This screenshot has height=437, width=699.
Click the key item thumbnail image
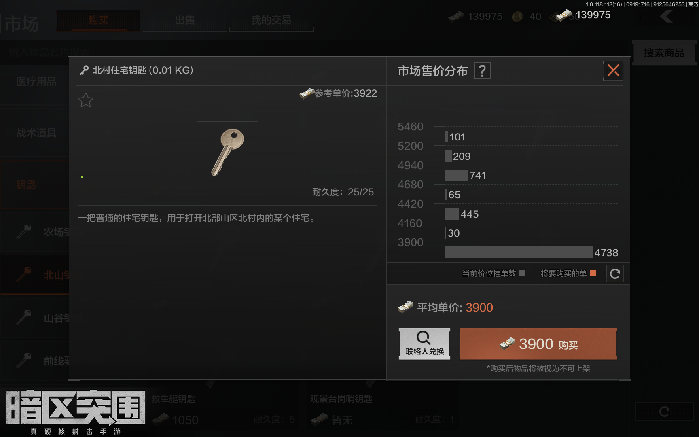click(227, 152)
